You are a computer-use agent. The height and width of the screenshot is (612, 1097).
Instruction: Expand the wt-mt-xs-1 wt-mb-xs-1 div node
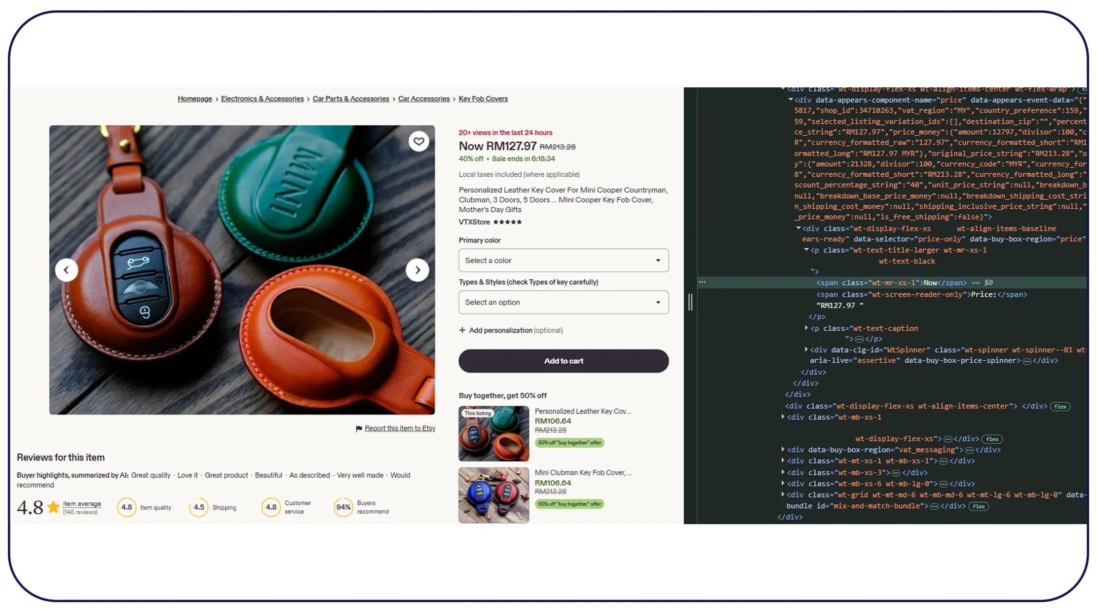[x=783, y=460]
